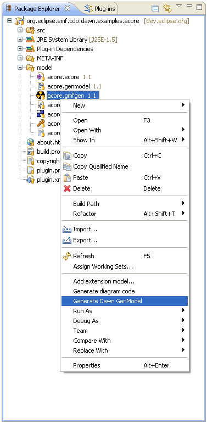The width and height of the screenshot is (207, 423).
Task: Click the acore.gmfgen file icon
Action: pos(41,96)
